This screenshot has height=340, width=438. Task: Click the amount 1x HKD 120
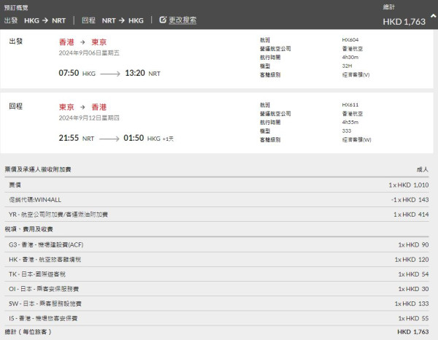click(412, 260)
